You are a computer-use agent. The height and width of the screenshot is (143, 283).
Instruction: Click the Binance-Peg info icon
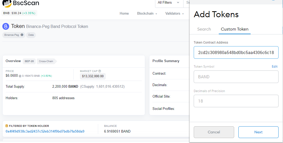click(22, 35)
